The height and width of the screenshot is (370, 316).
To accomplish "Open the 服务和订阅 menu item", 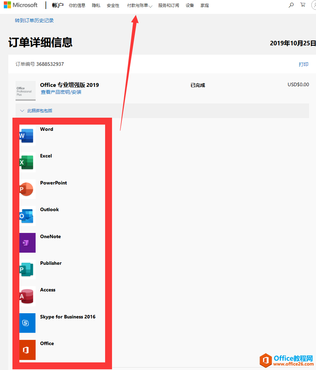I will click(169, 6).
